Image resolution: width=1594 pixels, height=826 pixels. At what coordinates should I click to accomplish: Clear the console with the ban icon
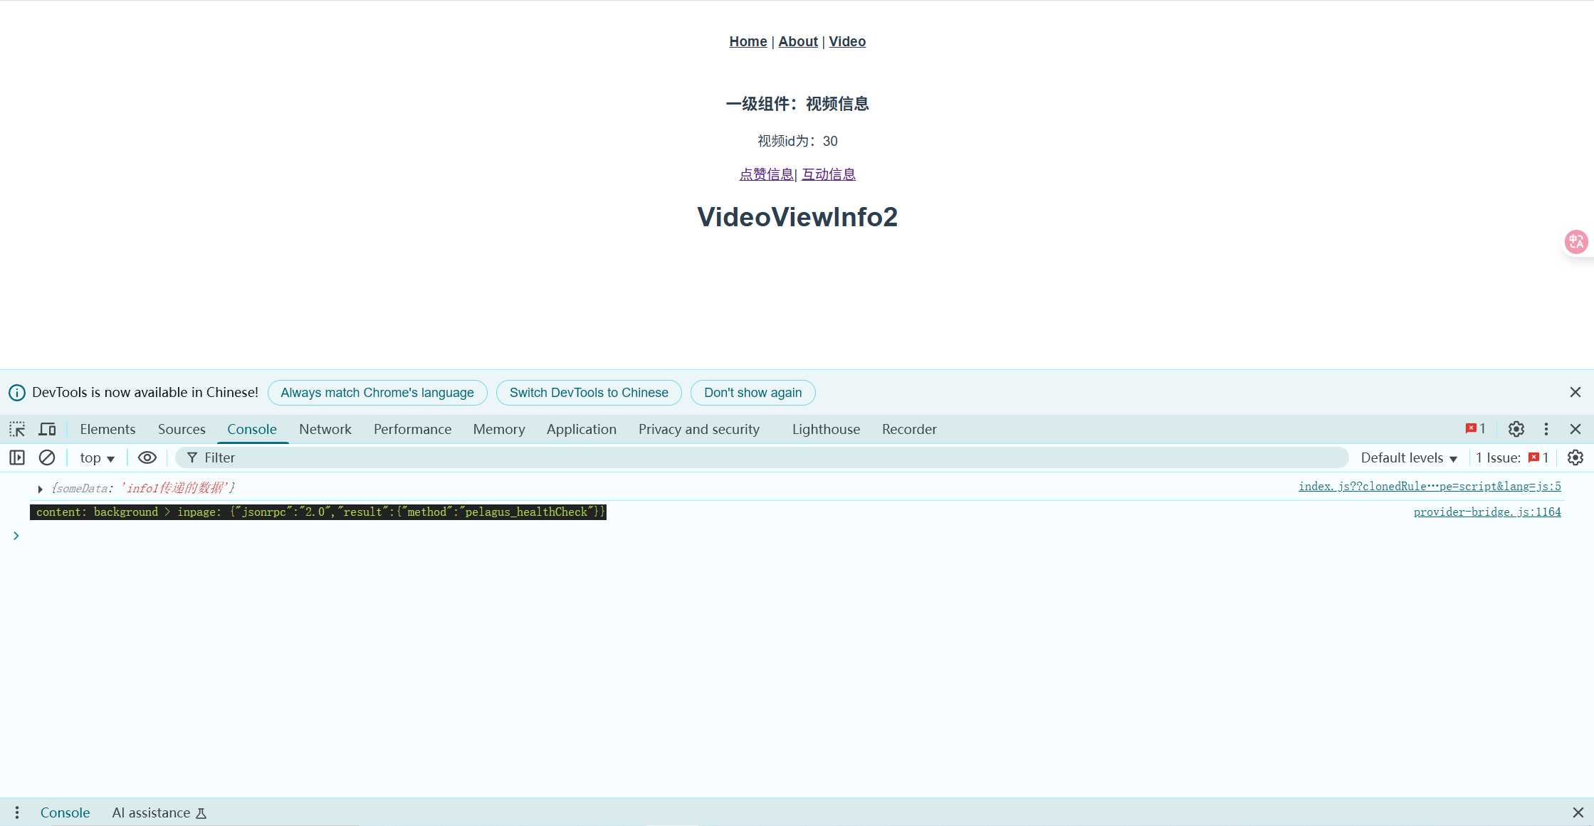[47, 457]
